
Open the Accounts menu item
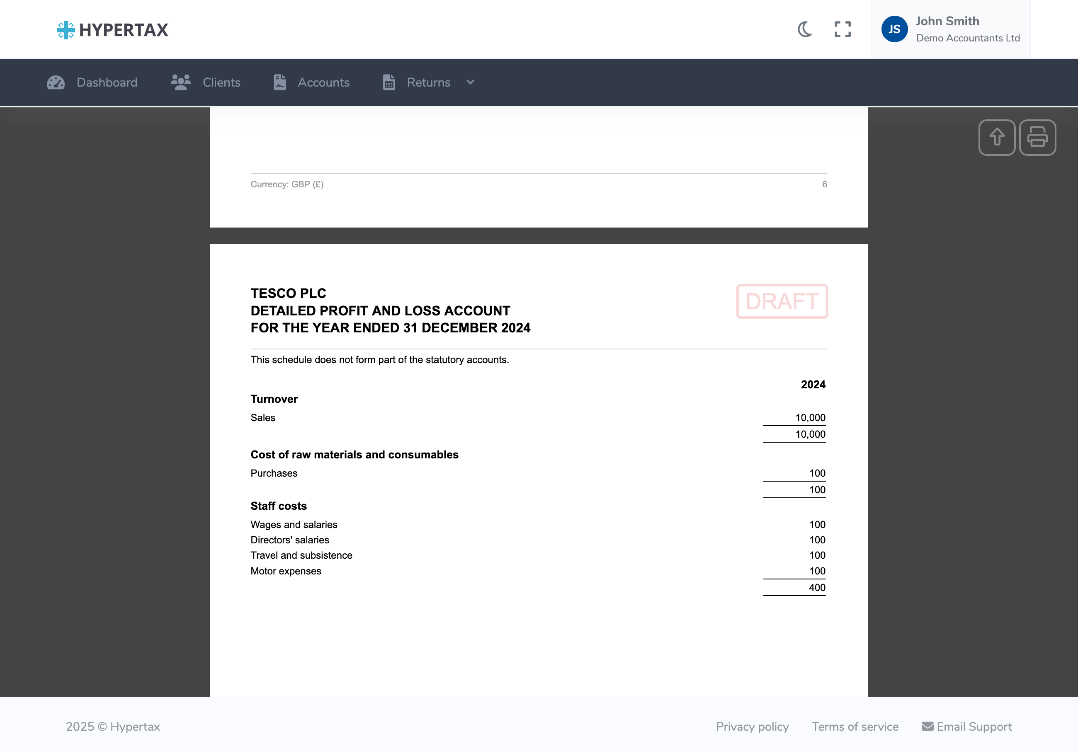click(x=312, y=82)
